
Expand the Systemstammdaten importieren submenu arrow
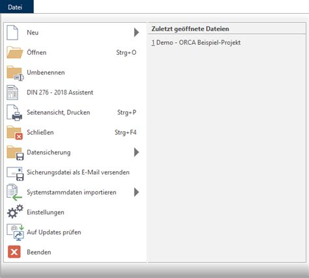[136, 192]
